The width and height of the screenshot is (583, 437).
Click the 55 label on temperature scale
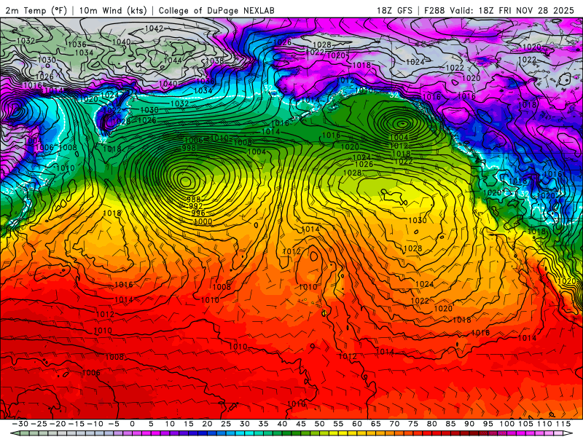[x=338, y=424]
